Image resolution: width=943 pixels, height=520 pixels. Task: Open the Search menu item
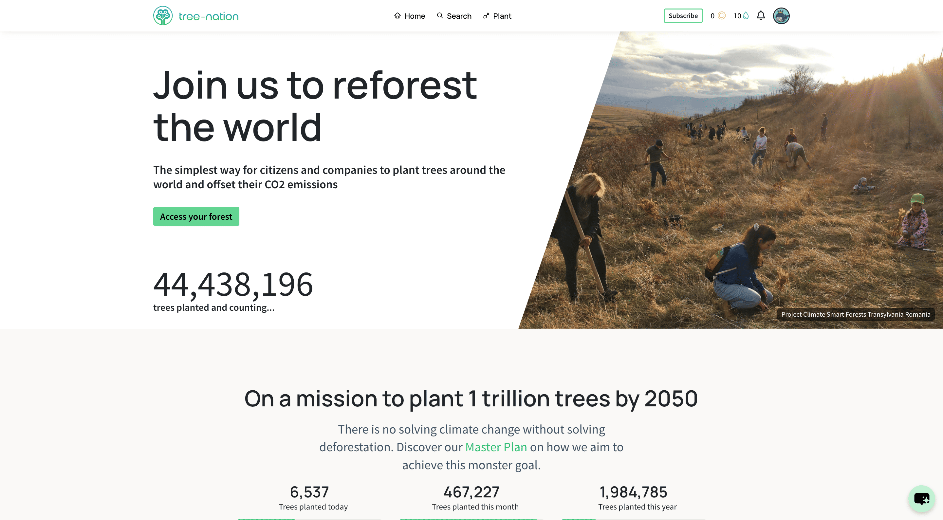click(459, 16)
